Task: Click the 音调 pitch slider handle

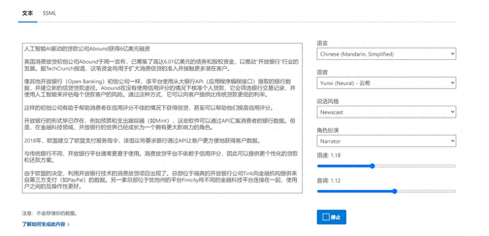Action: (x=394, y=191)
